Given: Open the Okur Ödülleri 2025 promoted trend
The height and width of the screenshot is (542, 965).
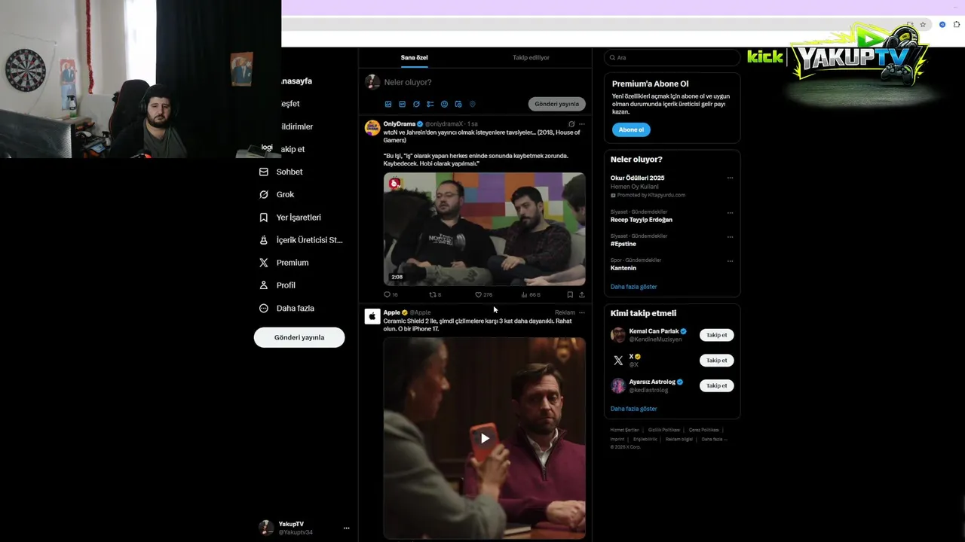Looking at the screenshot, I should click(x=638, y=178).
